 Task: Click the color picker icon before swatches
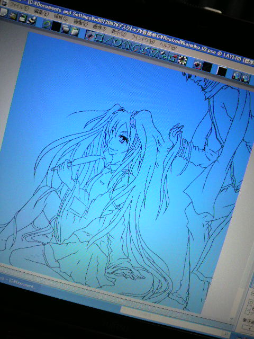pyautogui.click(x=197, y=64)
